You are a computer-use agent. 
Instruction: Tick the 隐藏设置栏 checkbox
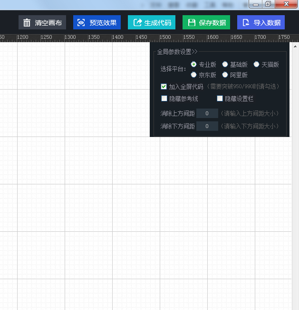click(220, 98)
